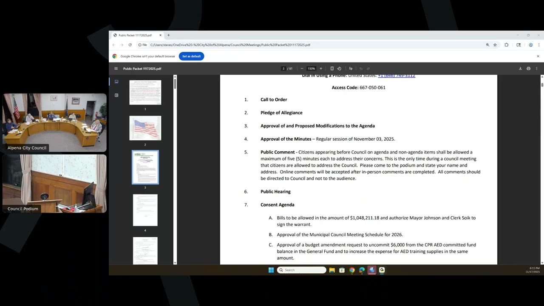Dismiss the default browser notification bar
This screenshot has width=544, height=306.
(538, 56)
